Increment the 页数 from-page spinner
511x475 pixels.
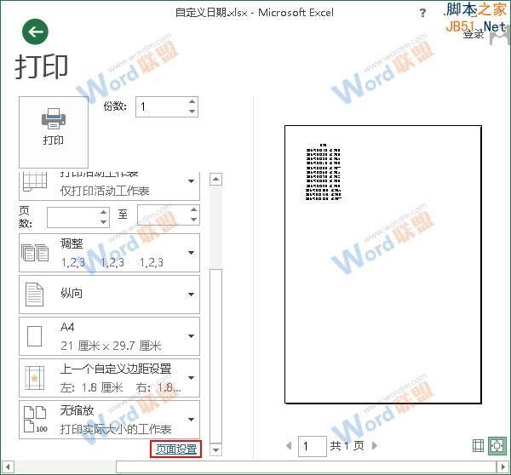coord(103,212)
